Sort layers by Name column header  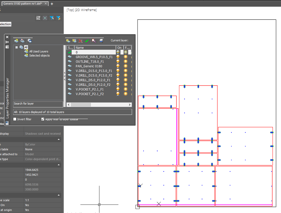click(95, 48)
